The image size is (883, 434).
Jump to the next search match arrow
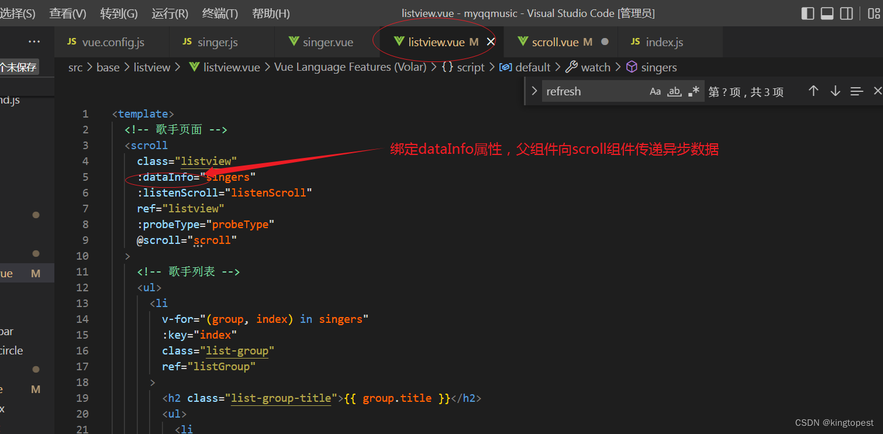coord(835,91)
